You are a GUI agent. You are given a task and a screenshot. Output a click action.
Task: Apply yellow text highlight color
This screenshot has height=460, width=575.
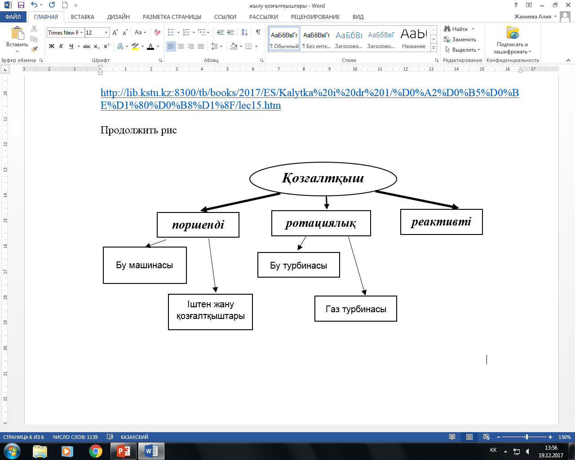[x=135, y=46]
